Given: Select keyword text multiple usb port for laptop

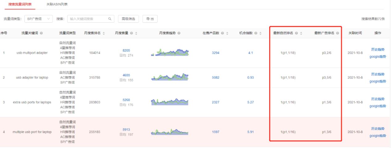Looking at the screenshot, I should coord(32,132).
